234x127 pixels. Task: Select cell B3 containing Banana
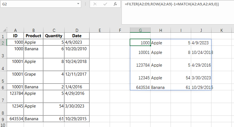[x=34, y=52]
